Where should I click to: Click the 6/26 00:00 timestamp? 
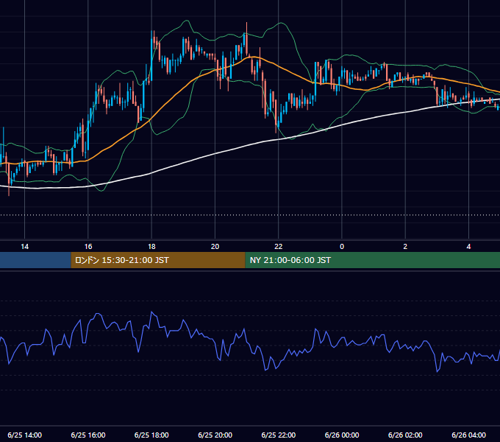[x=342, y=435]
